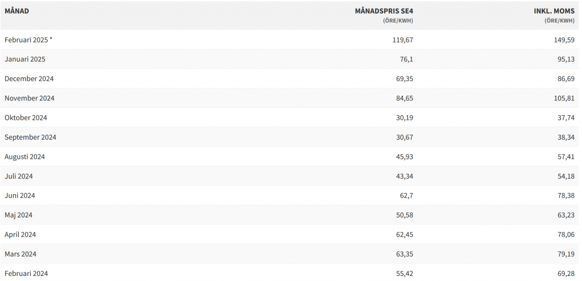
Task: Select the Oktober 2024 month cell
Action: point(26,118)
